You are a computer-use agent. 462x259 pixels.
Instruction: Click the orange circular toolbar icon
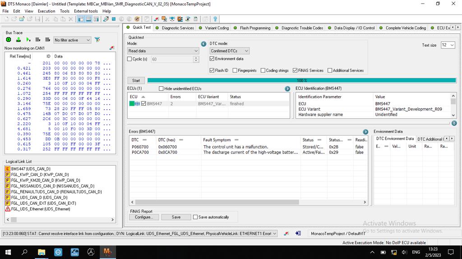(137, 19)
